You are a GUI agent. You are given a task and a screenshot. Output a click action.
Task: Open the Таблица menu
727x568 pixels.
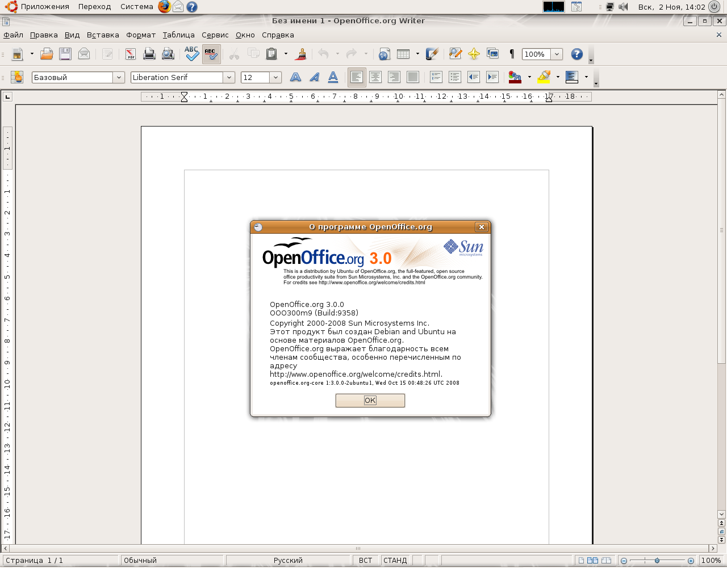[178, 35]
